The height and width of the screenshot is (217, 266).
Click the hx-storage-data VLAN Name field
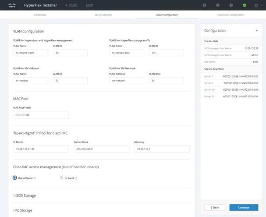(x=127, y=53)
